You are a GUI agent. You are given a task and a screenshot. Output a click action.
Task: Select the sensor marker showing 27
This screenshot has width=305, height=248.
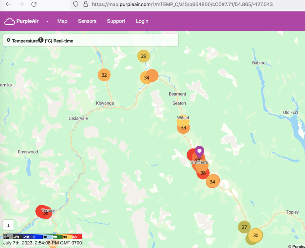click(x=244, y=227)
